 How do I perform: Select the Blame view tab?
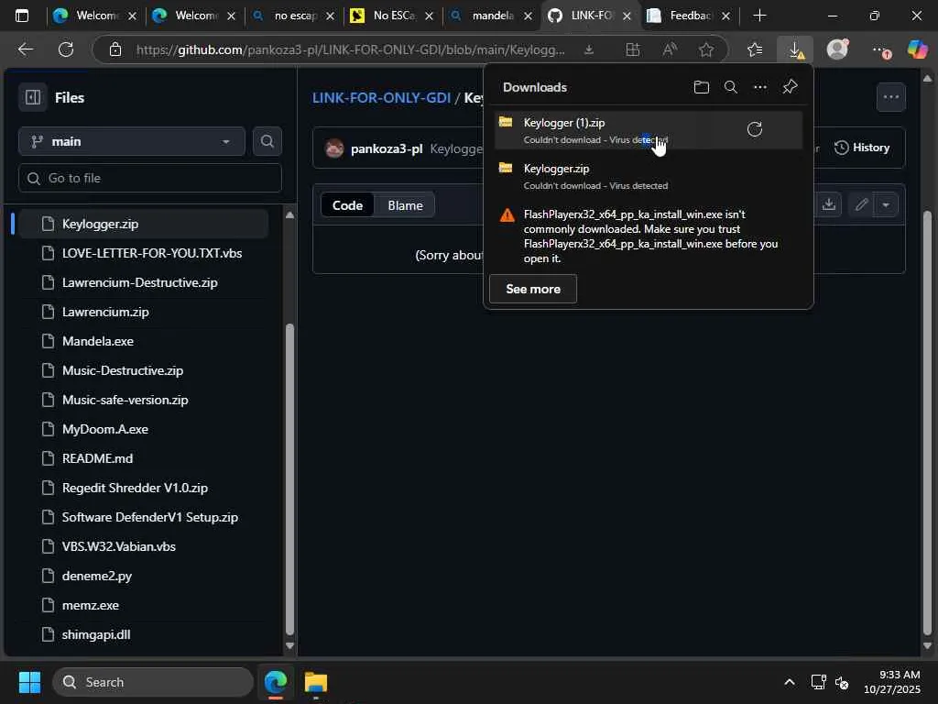(x=405, y=205)
